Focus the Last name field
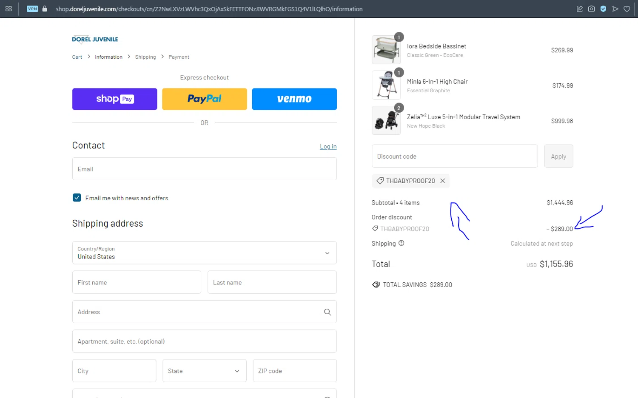This screenshot has height=398, width=638. pyautogui.click(x=272, y=282)
